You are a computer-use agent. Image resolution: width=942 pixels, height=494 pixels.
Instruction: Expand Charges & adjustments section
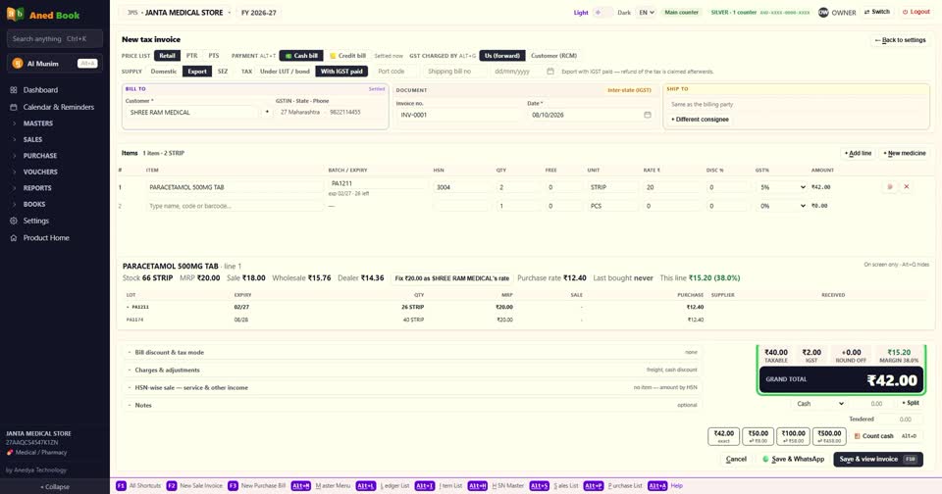point(412,370)
